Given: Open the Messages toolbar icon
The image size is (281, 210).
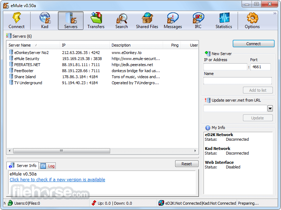Looking at the screenshot, I should [x=173, y=18].
